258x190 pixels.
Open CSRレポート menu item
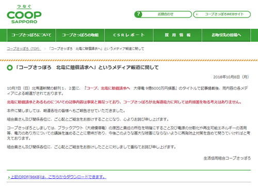pos(129,35)
